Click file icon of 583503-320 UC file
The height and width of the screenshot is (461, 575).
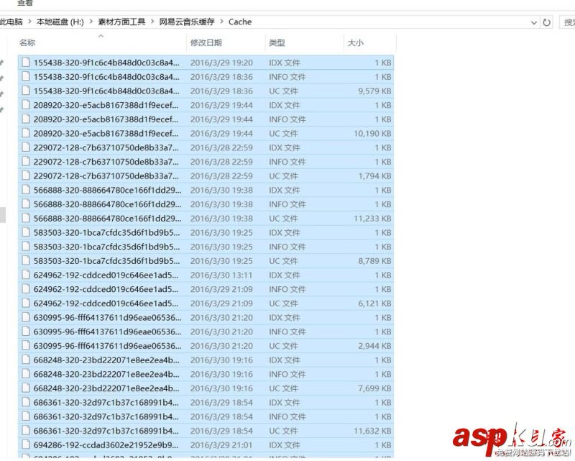click(26, 260)
